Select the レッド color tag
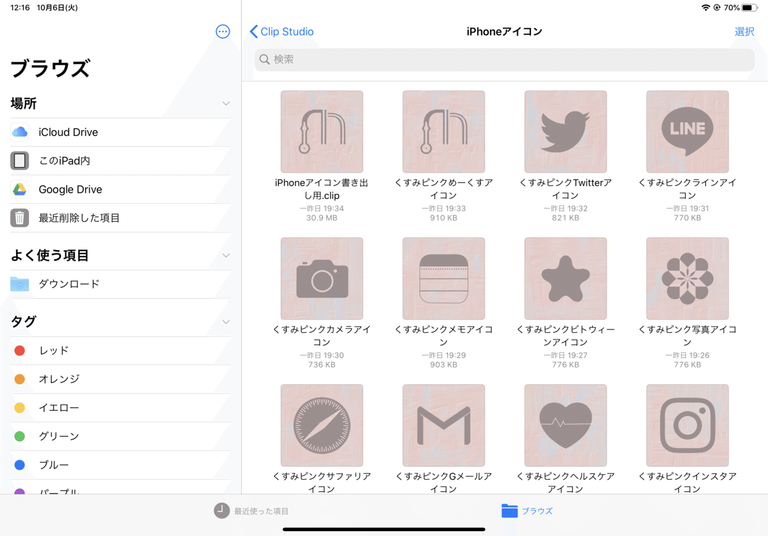768x536 pixels. 120,351
